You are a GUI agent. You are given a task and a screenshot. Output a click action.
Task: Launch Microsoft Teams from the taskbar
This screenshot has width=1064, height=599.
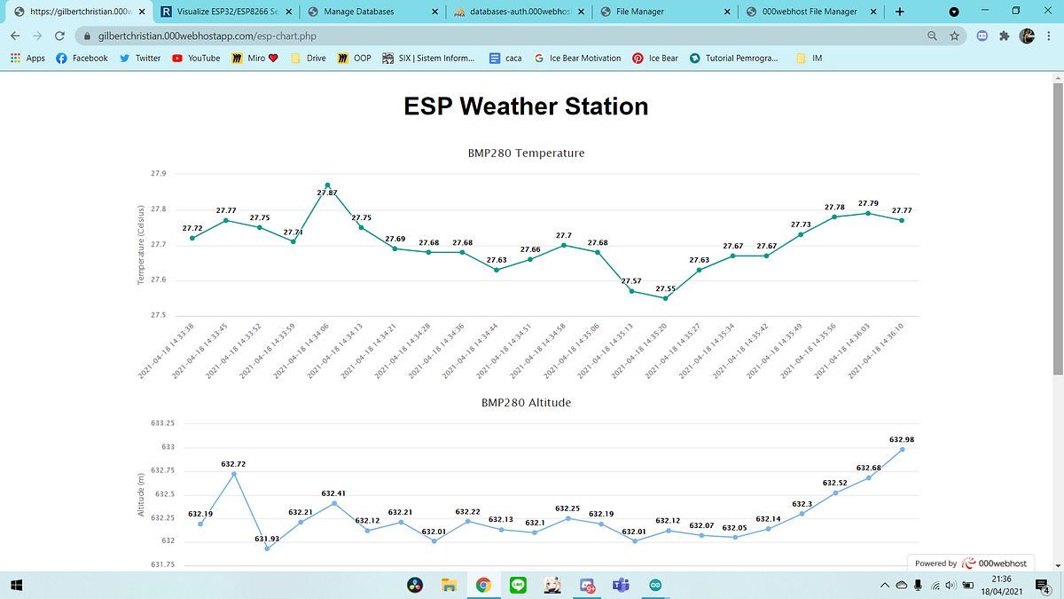[x=621, y=585]
